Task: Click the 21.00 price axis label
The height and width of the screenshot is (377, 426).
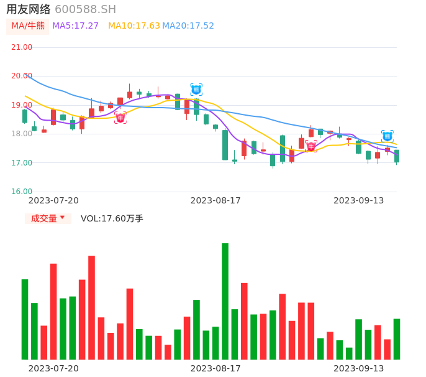Action: pos(22,47)
